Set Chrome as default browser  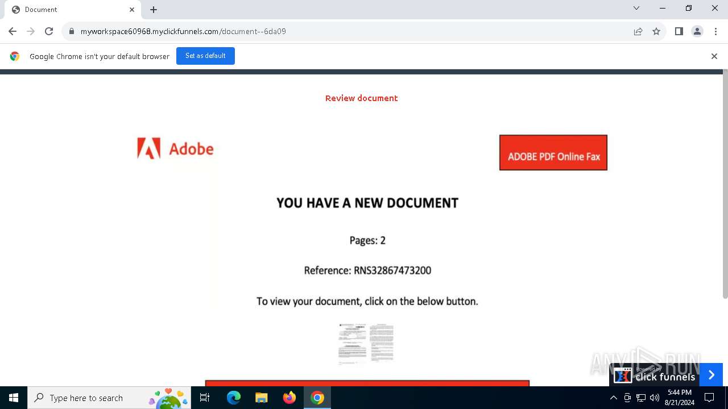(x=205, y=56)
